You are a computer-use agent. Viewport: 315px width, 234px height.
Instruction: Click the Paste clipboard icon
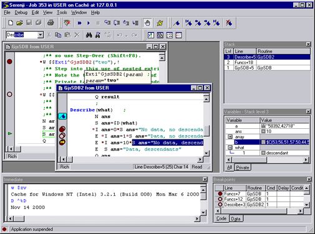[x=67, y=35]
